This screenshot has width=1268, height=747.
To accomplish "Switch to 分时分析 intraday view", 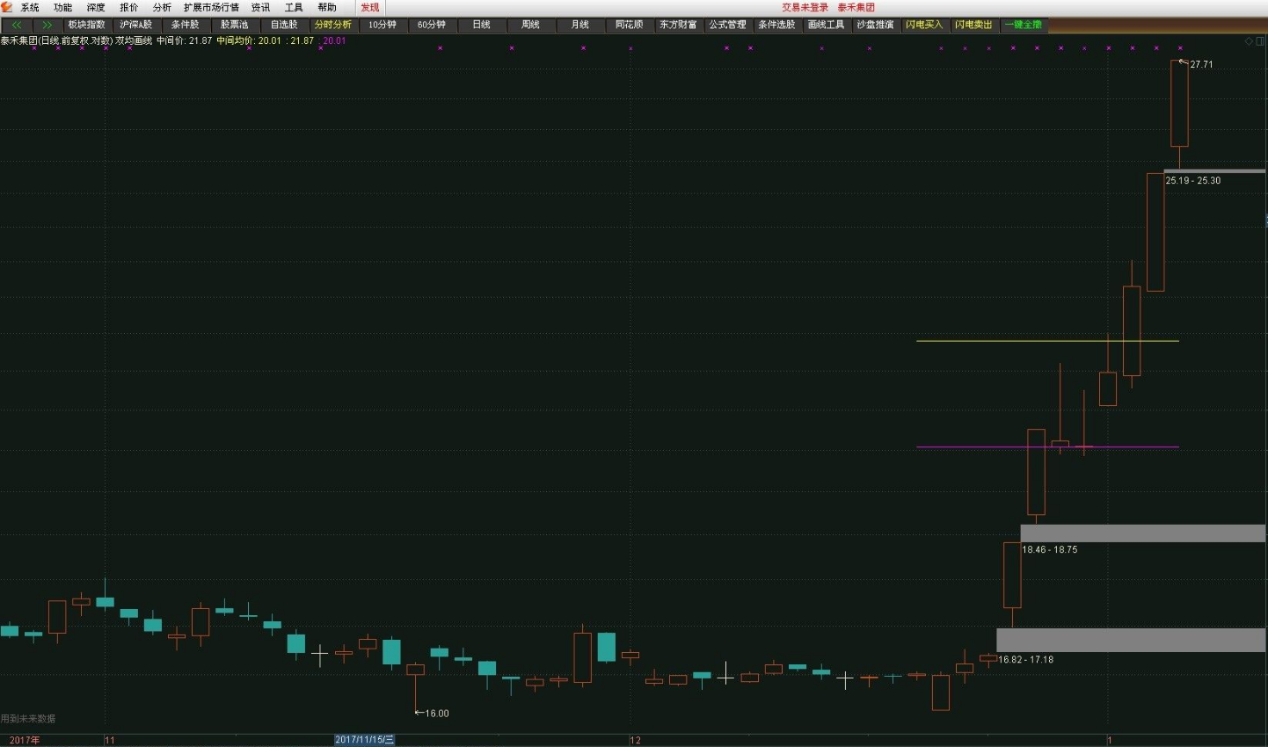I will click(x=332, y=25).
